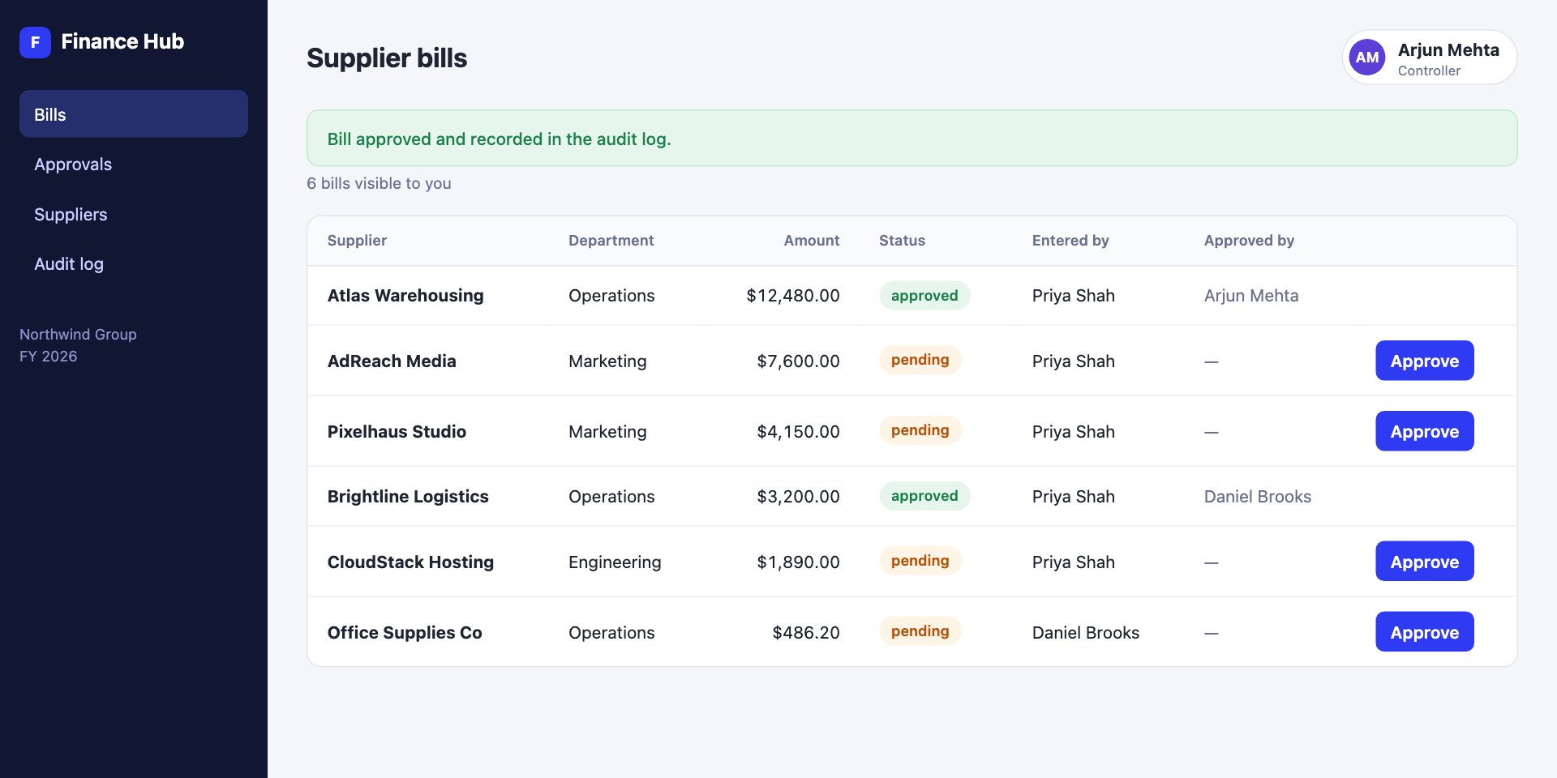Click the $7,600.00 amount cell
The width and height of the screenshot is (1557, 778).
click(798, 361)
